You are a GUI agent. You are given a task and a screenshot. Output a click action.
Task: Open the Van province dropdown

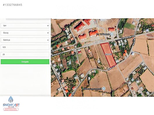pyautogui.click(x=25, y=26)
